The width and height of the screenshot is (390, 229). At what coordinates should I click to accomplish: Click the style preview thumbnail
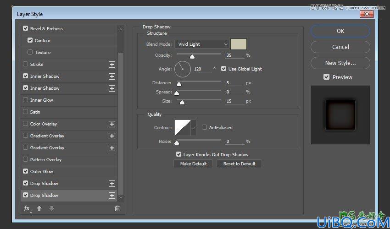tap(340, 115)
